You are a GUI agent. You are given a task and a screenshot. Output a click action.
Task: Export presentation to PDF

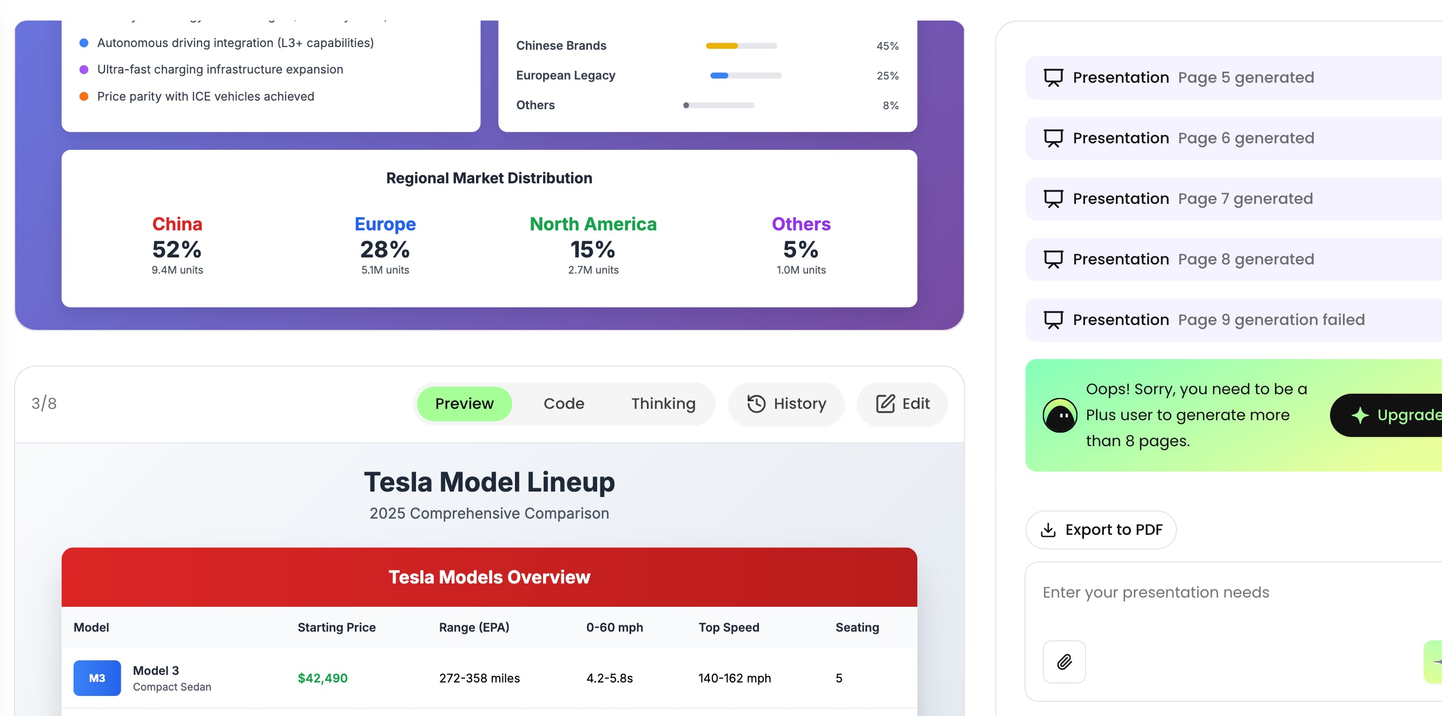click(x=1101, y=529)
